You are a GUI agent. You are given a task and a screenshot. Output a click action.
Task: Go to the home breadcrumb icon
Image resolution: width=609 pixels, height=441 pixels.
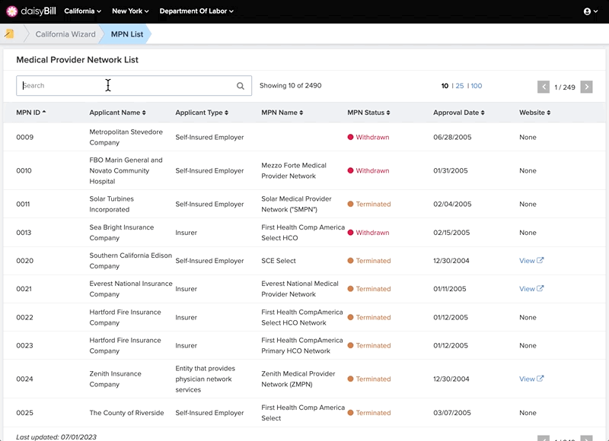click(9, 34)
